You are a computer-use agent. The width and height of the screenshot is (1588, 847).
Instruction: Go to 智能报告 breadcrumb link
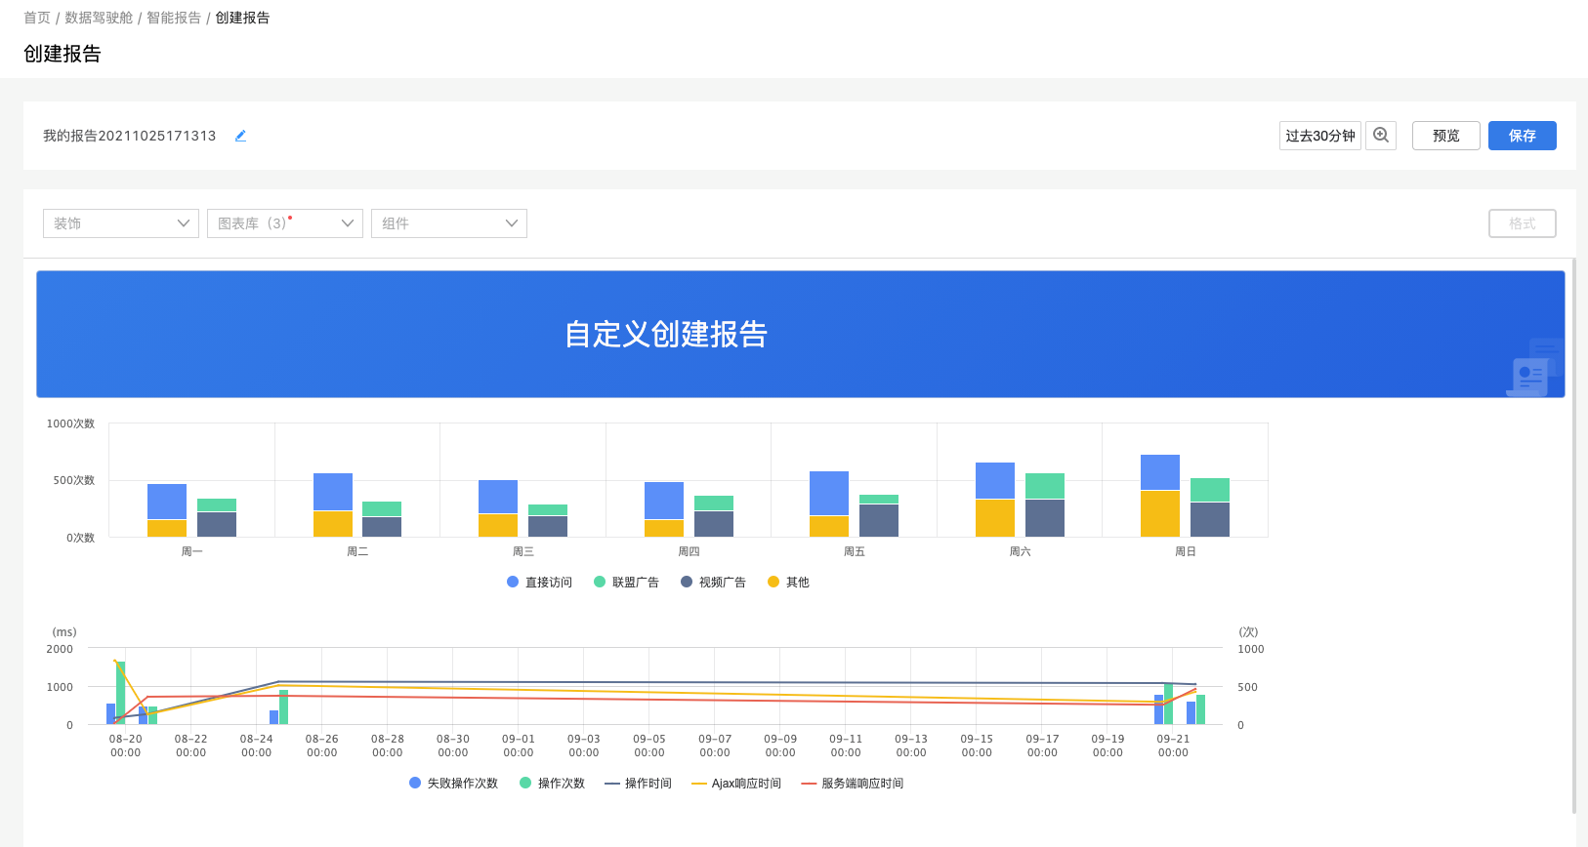pyautogui.click(x=174, y=18)
